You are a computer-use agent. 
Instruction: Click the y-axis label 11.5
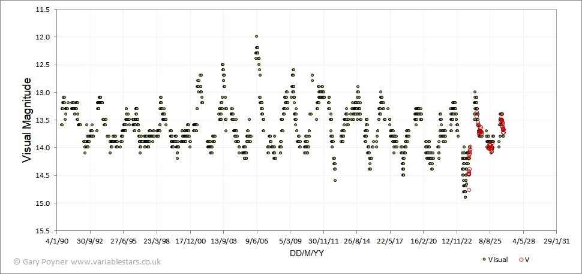coord(43,10)
